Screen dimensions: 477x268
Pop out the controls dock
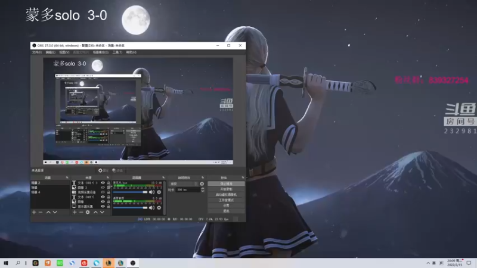[243, 177]
